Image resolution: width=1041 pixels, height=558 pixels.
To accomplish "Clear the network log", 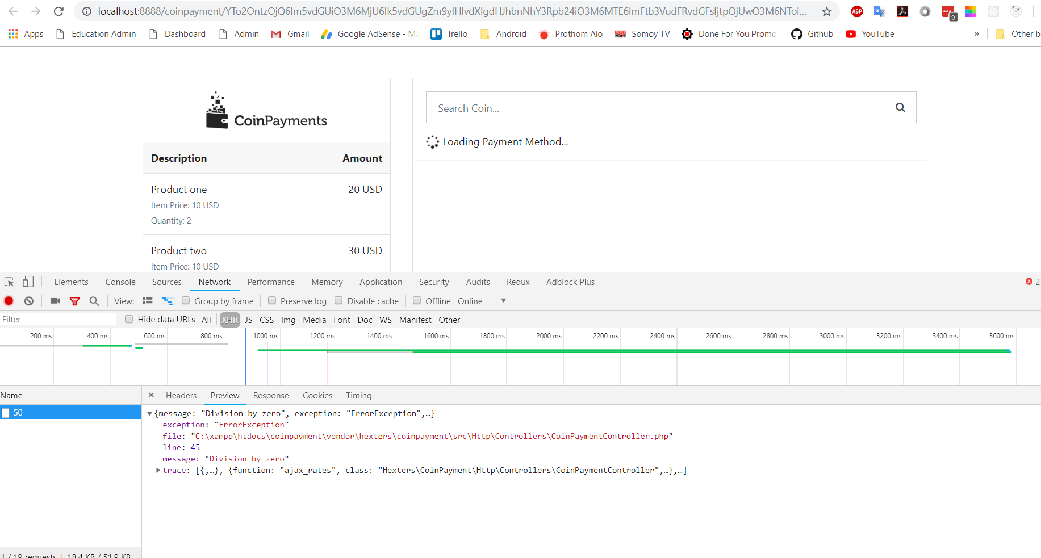I will pos(29,301).
